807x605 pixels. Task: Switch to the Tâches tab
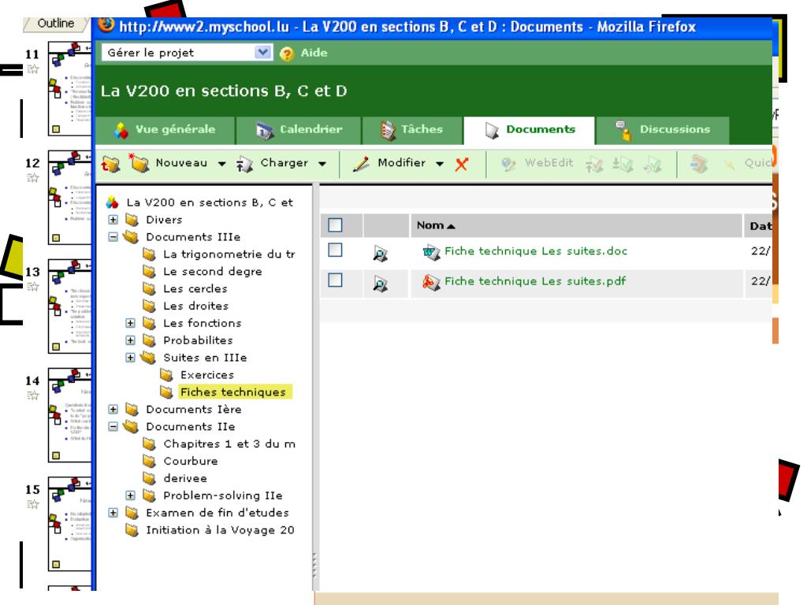tap(413, 130)
